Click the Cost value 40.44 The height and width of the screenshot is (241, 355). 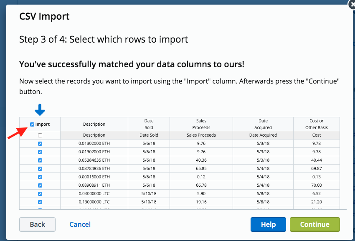click(x=317, y=160)
